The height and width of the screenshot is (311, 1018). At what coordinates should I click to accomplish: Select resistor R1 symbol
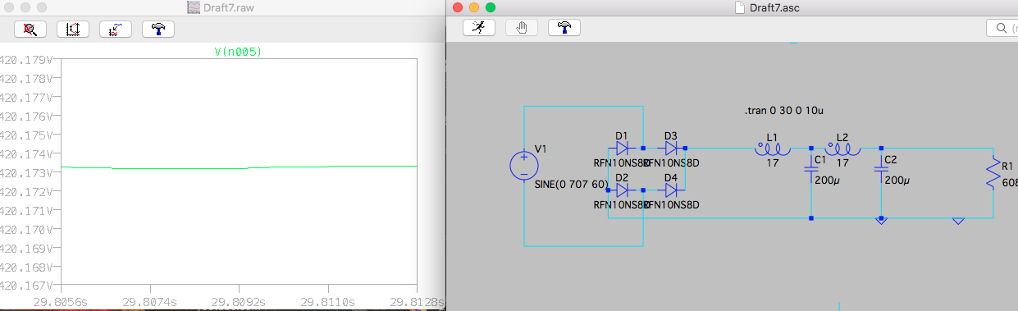[993, 173]
